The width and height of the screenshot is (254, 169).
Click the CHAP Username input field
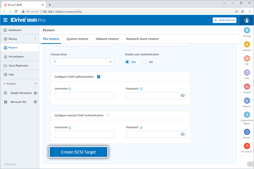click(x=85, y=96)
